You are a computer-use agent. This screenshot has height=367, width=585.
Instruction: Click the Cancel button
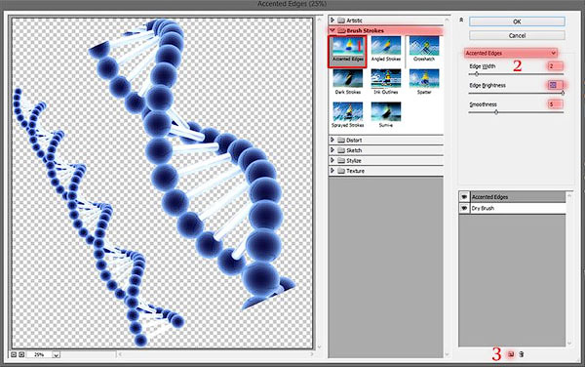(517, 35)
